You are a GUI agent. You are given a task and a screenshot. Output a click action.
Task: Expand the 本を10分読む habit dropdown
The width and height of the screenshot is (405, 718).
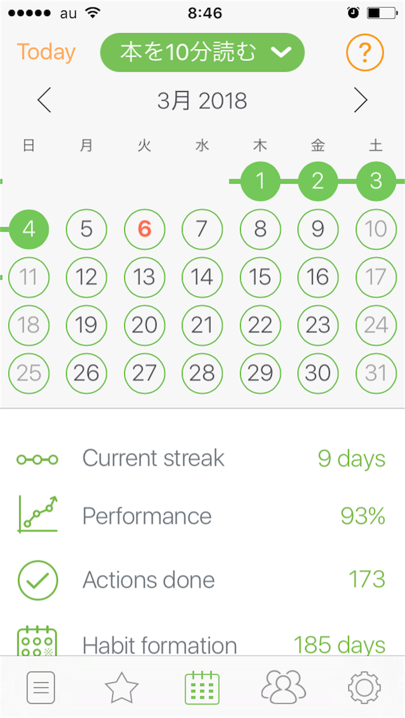[202, 53]
